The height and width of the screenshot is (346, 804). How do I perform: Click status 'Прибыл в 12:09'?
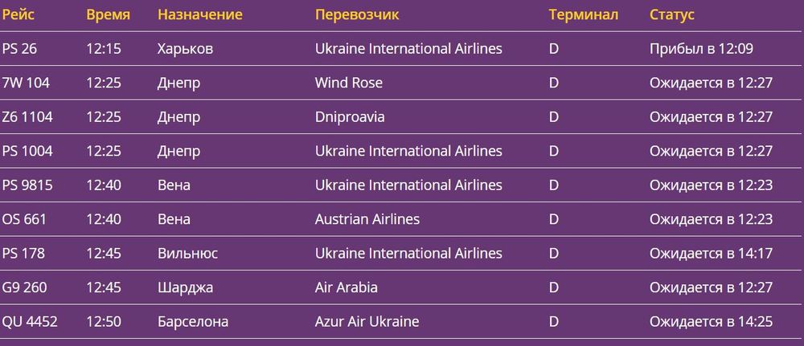701,49
